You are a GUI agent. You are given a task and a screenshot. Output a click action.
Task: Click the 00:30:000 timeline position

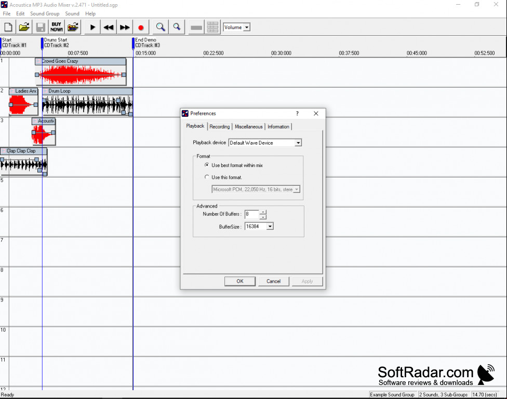pos(282,53)
